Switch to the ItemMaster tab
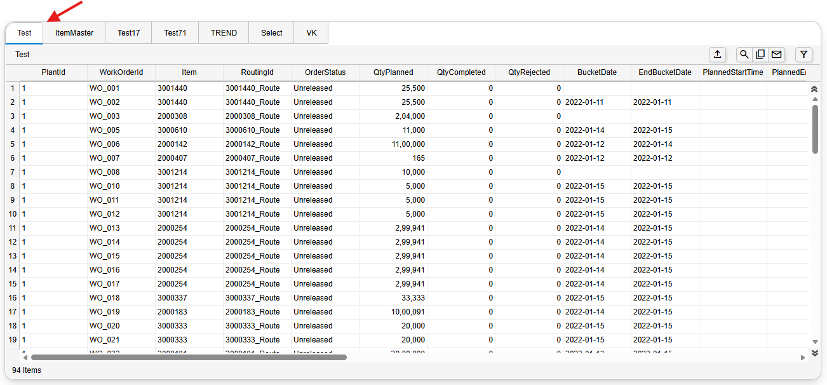The width and height of the screenshot is (827, 385). pos(74,33)
